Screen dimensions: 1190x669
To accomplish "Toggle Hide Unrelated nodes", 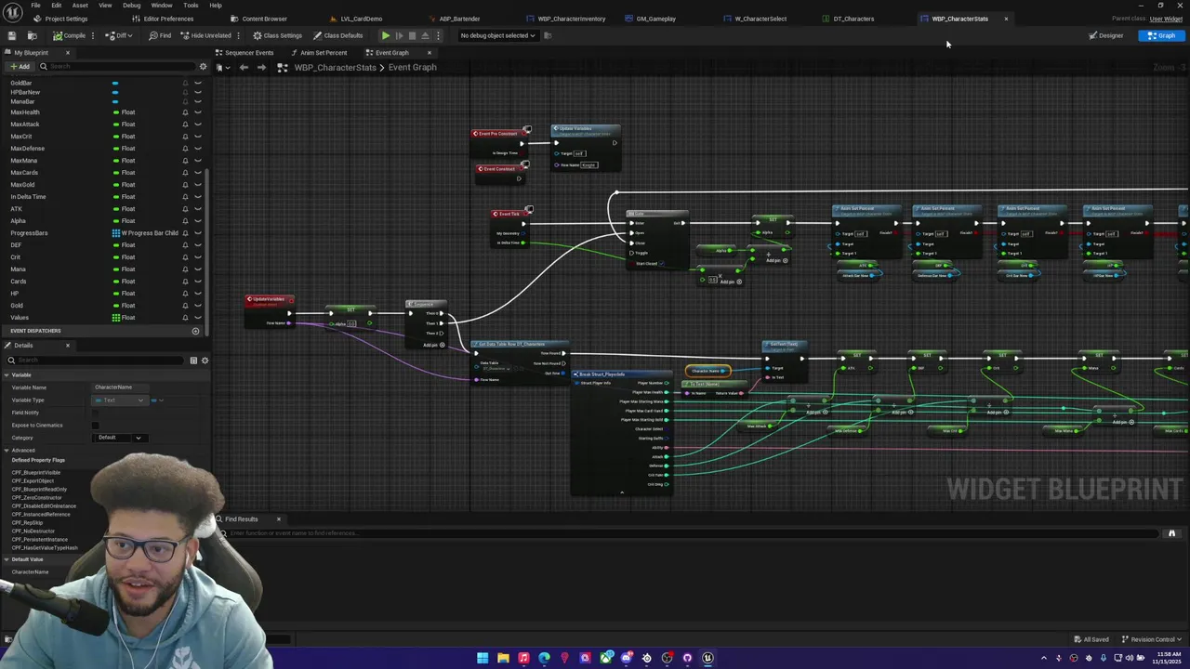I will click(x=205, y=35).
